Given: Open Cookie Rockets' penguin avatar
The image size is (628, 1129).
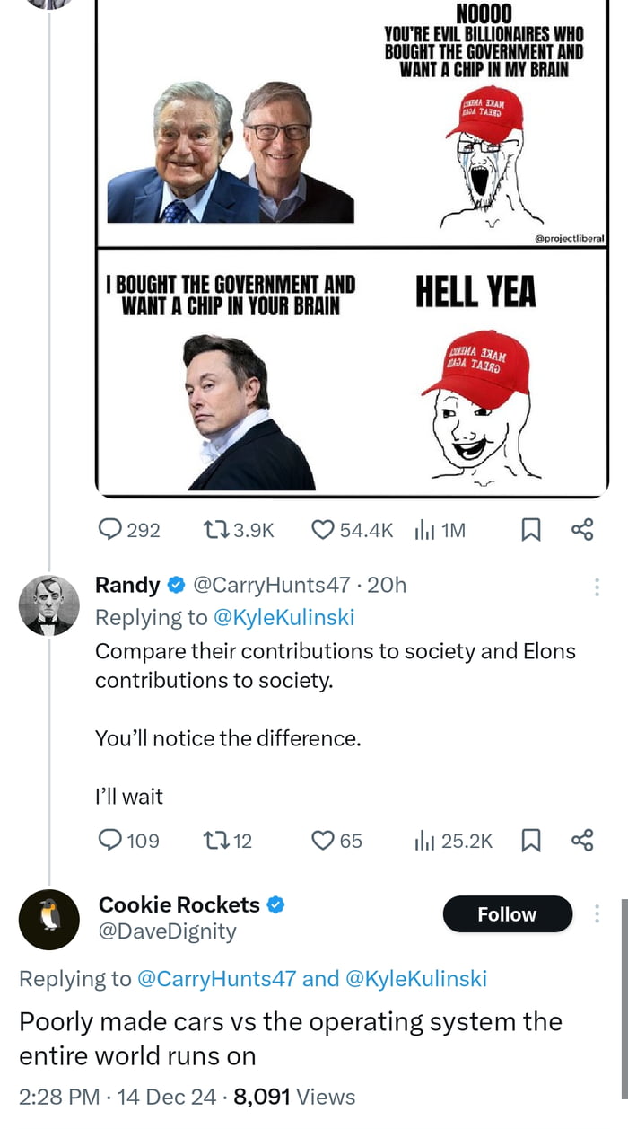Looking at the screenshot, I should coord(49,920).
